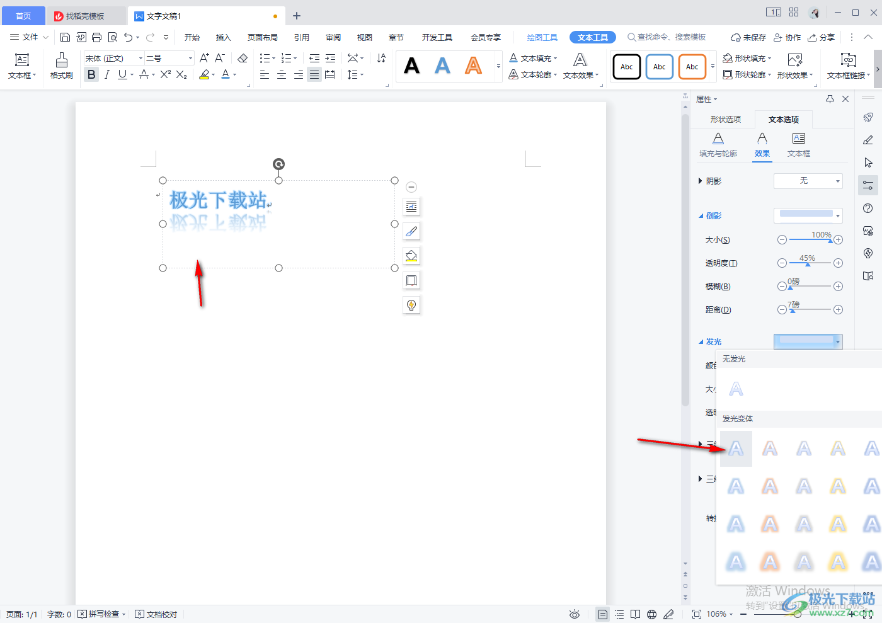Click the eye protection mode icon
The image size is (882, 623).
click(x=574, y=614)
